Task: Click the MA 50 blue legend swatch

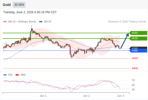Action: point(41,22)
